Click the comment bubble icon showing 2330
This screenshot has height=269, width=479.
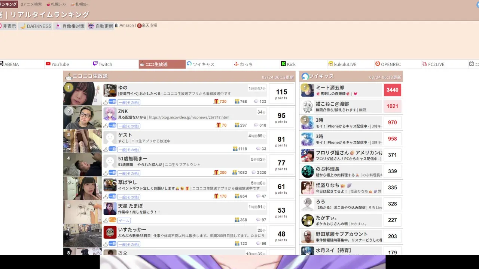coord(254,172)
